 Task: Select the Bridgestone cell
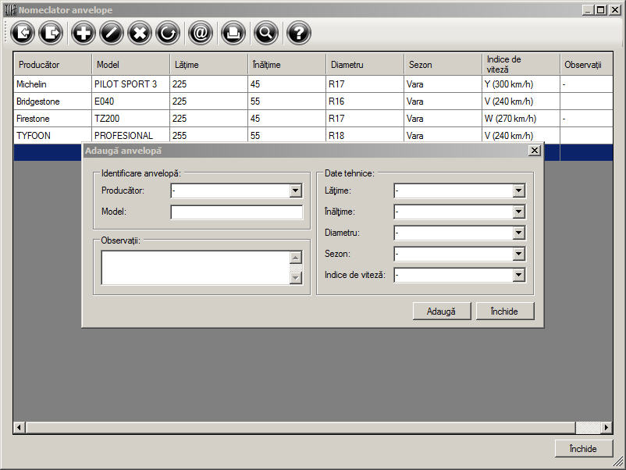click(x=53, y=101)
